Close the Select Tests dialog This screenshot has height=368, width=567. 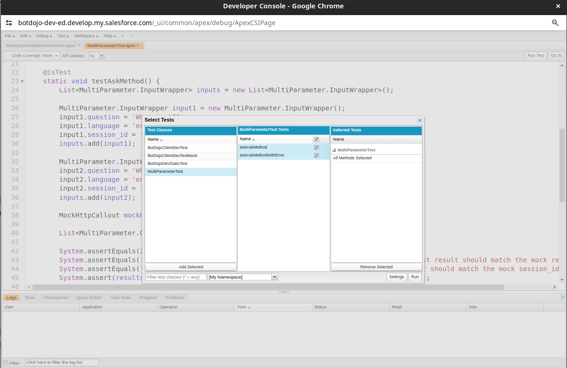point(420,120)
